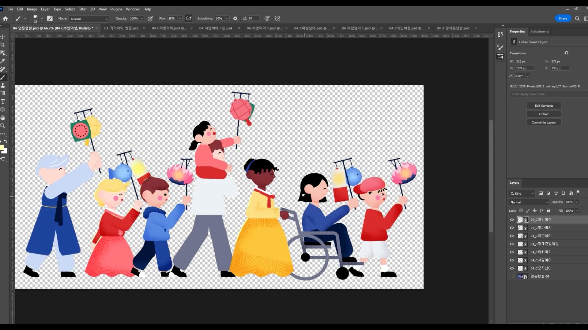
Task: Open the brush Mode dropdown
Action: tap(89, 19)
